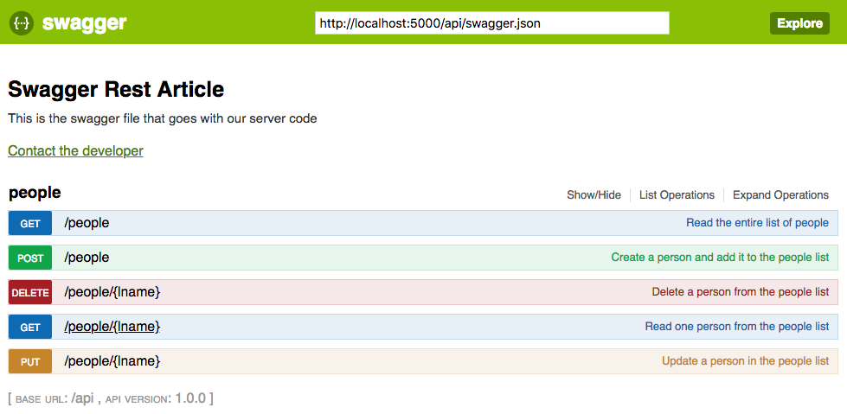Expand the /people path in the POST row
The image size is (847, 414).
click(x=87, y=258)
